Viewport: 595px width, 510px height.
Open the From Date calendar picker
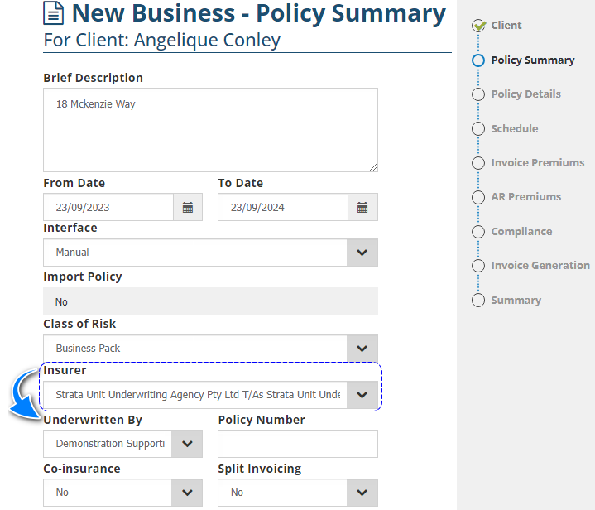(x=188, y=207)
